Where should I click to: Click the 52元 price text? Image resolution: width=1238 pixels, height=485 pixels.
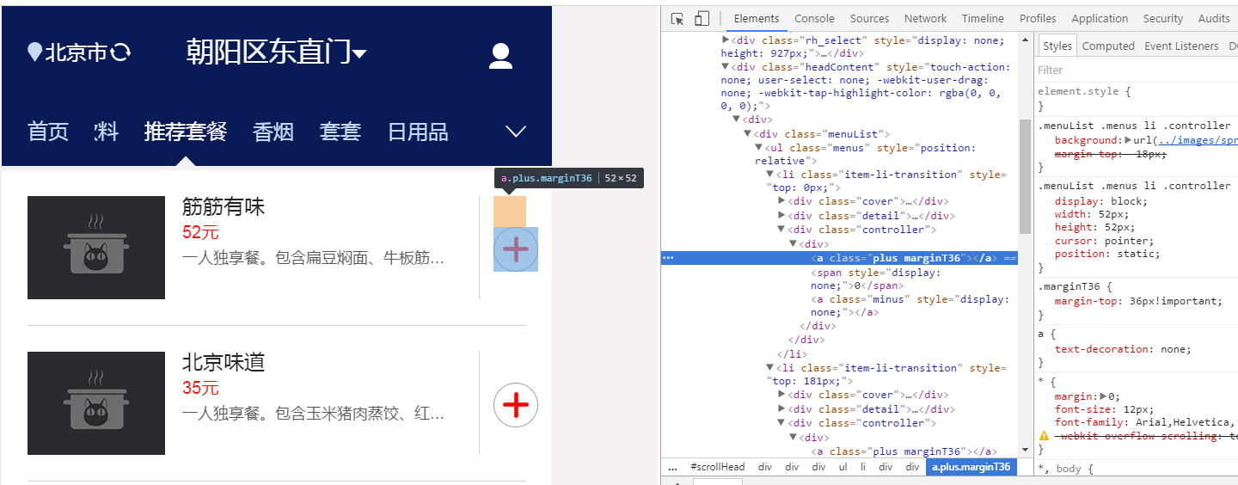[x=200, y=232]
